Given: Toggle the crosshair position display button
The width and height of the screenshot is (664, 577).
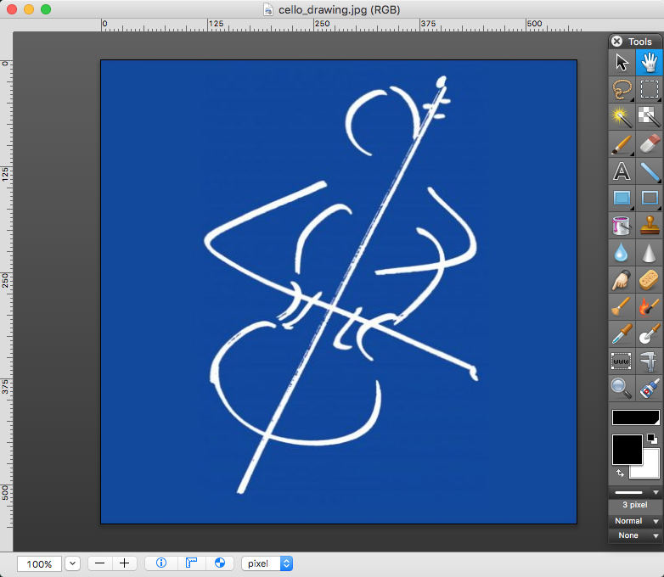Looking at the screenshot, I should pos(220,563).
